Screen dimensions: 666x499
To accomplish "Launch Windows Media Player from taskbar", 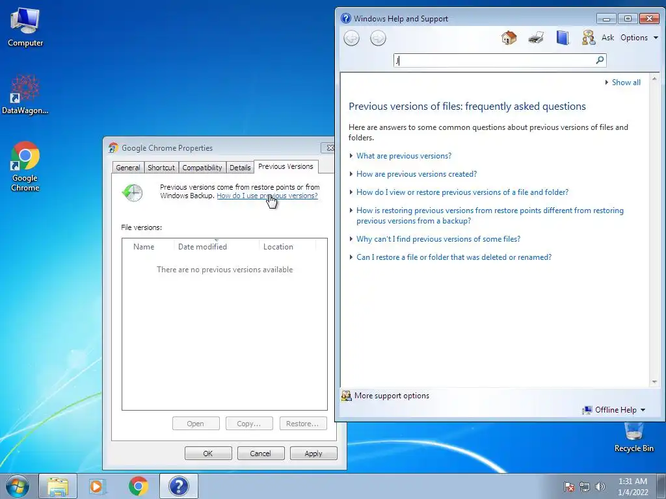I will click(x=98, y=486).
